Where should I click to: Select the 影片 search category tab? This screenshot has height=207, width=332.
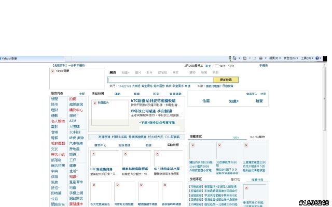click(149, 72)
